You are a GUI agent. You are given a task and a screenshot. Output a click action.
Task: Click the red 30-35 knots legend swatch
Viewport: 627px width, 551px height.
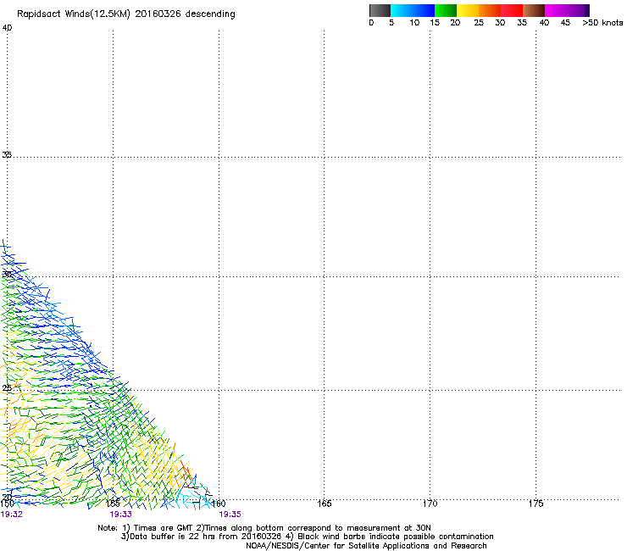[x=512, y=10]
